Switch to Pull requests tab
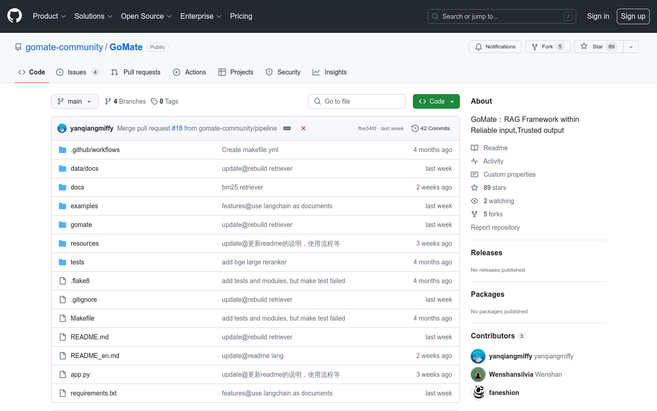This screenshot has width=657, height=411. [136, 72]
